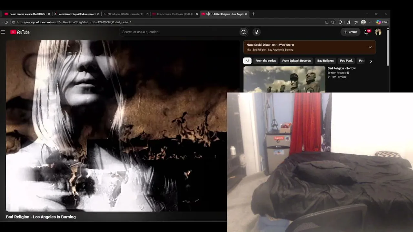Filter by 'Bad Religion' chip
The width and height of the screenshot is (413, 232).
(325, 61)
